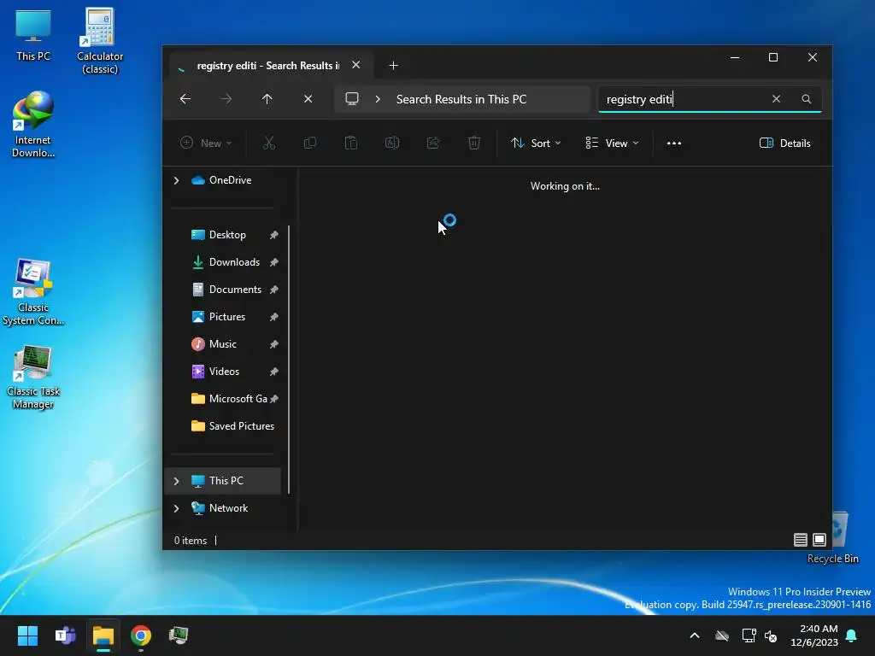Open the notification bell
875x656 pixels.
point(852,635)
